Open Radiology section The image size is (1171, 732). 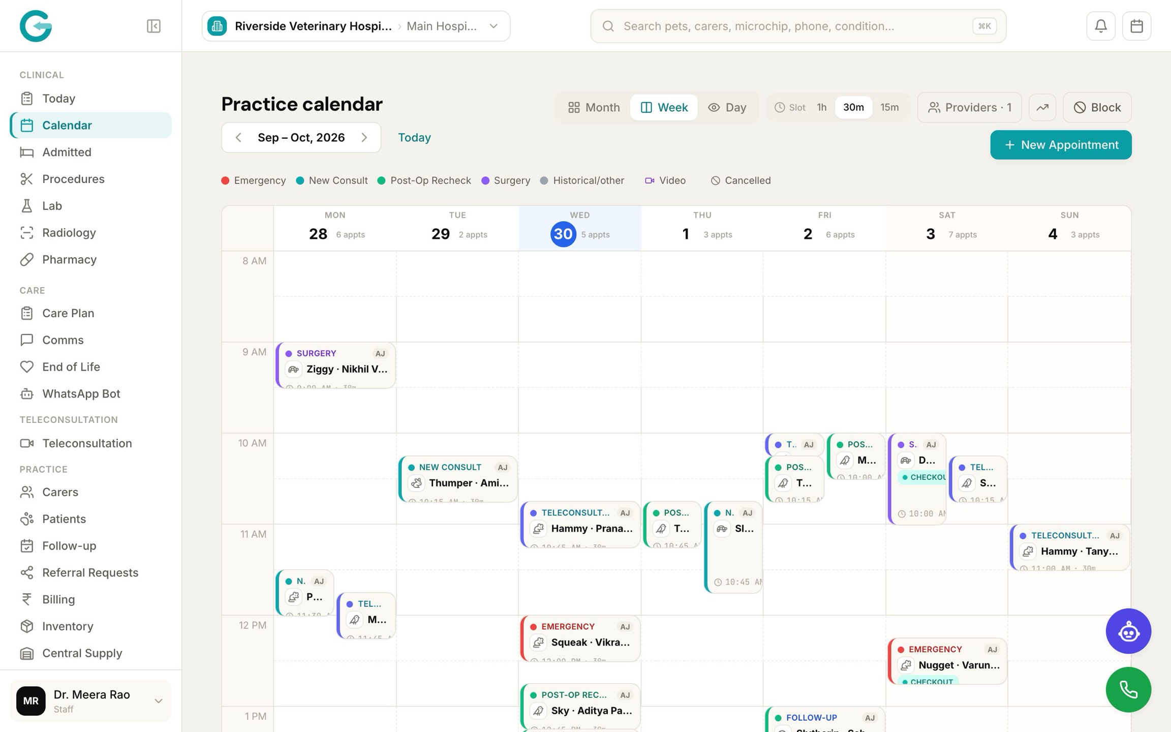[x=90, y=232]
